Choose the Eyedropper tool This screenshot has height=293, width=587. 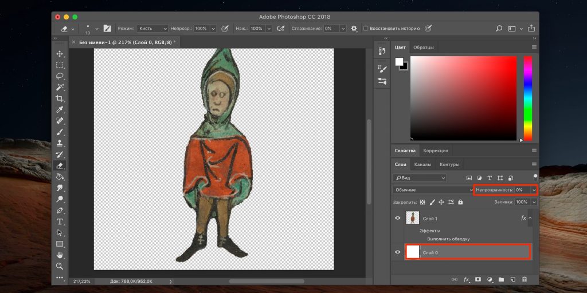click(x=60, y=110)
